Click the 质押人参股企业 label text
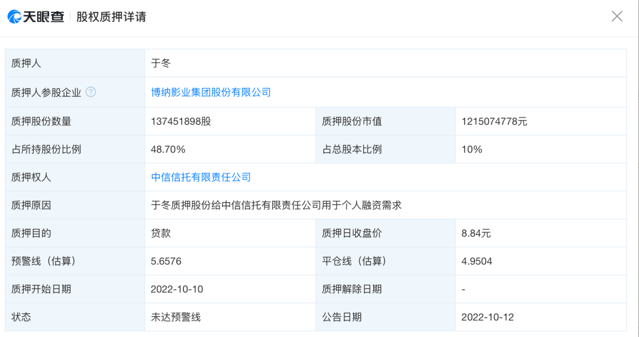 (x=46, y=92)
